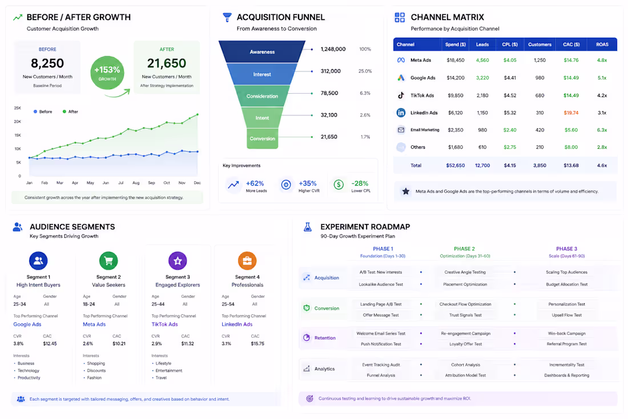Image resolution: width=628 pixels, height=419 pixels.
Task: Click the Awareness funnel stage
Action: pyautogui.click(x=263, y=51)
